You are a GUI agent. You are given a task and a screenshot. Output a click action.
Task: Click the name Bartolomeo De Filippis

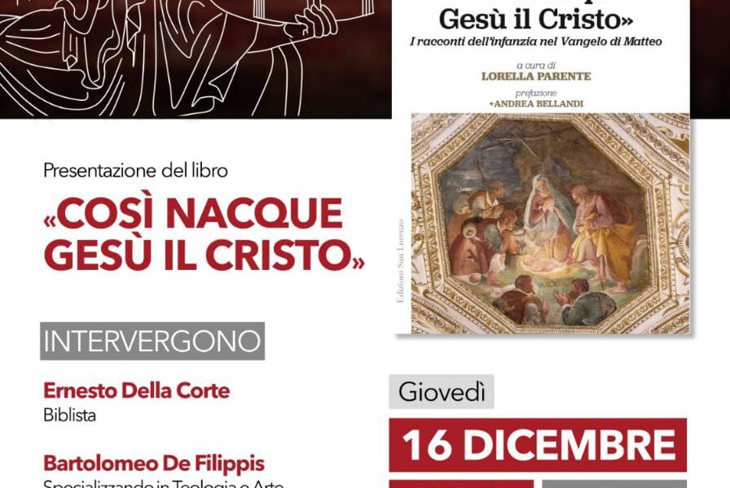154,464
